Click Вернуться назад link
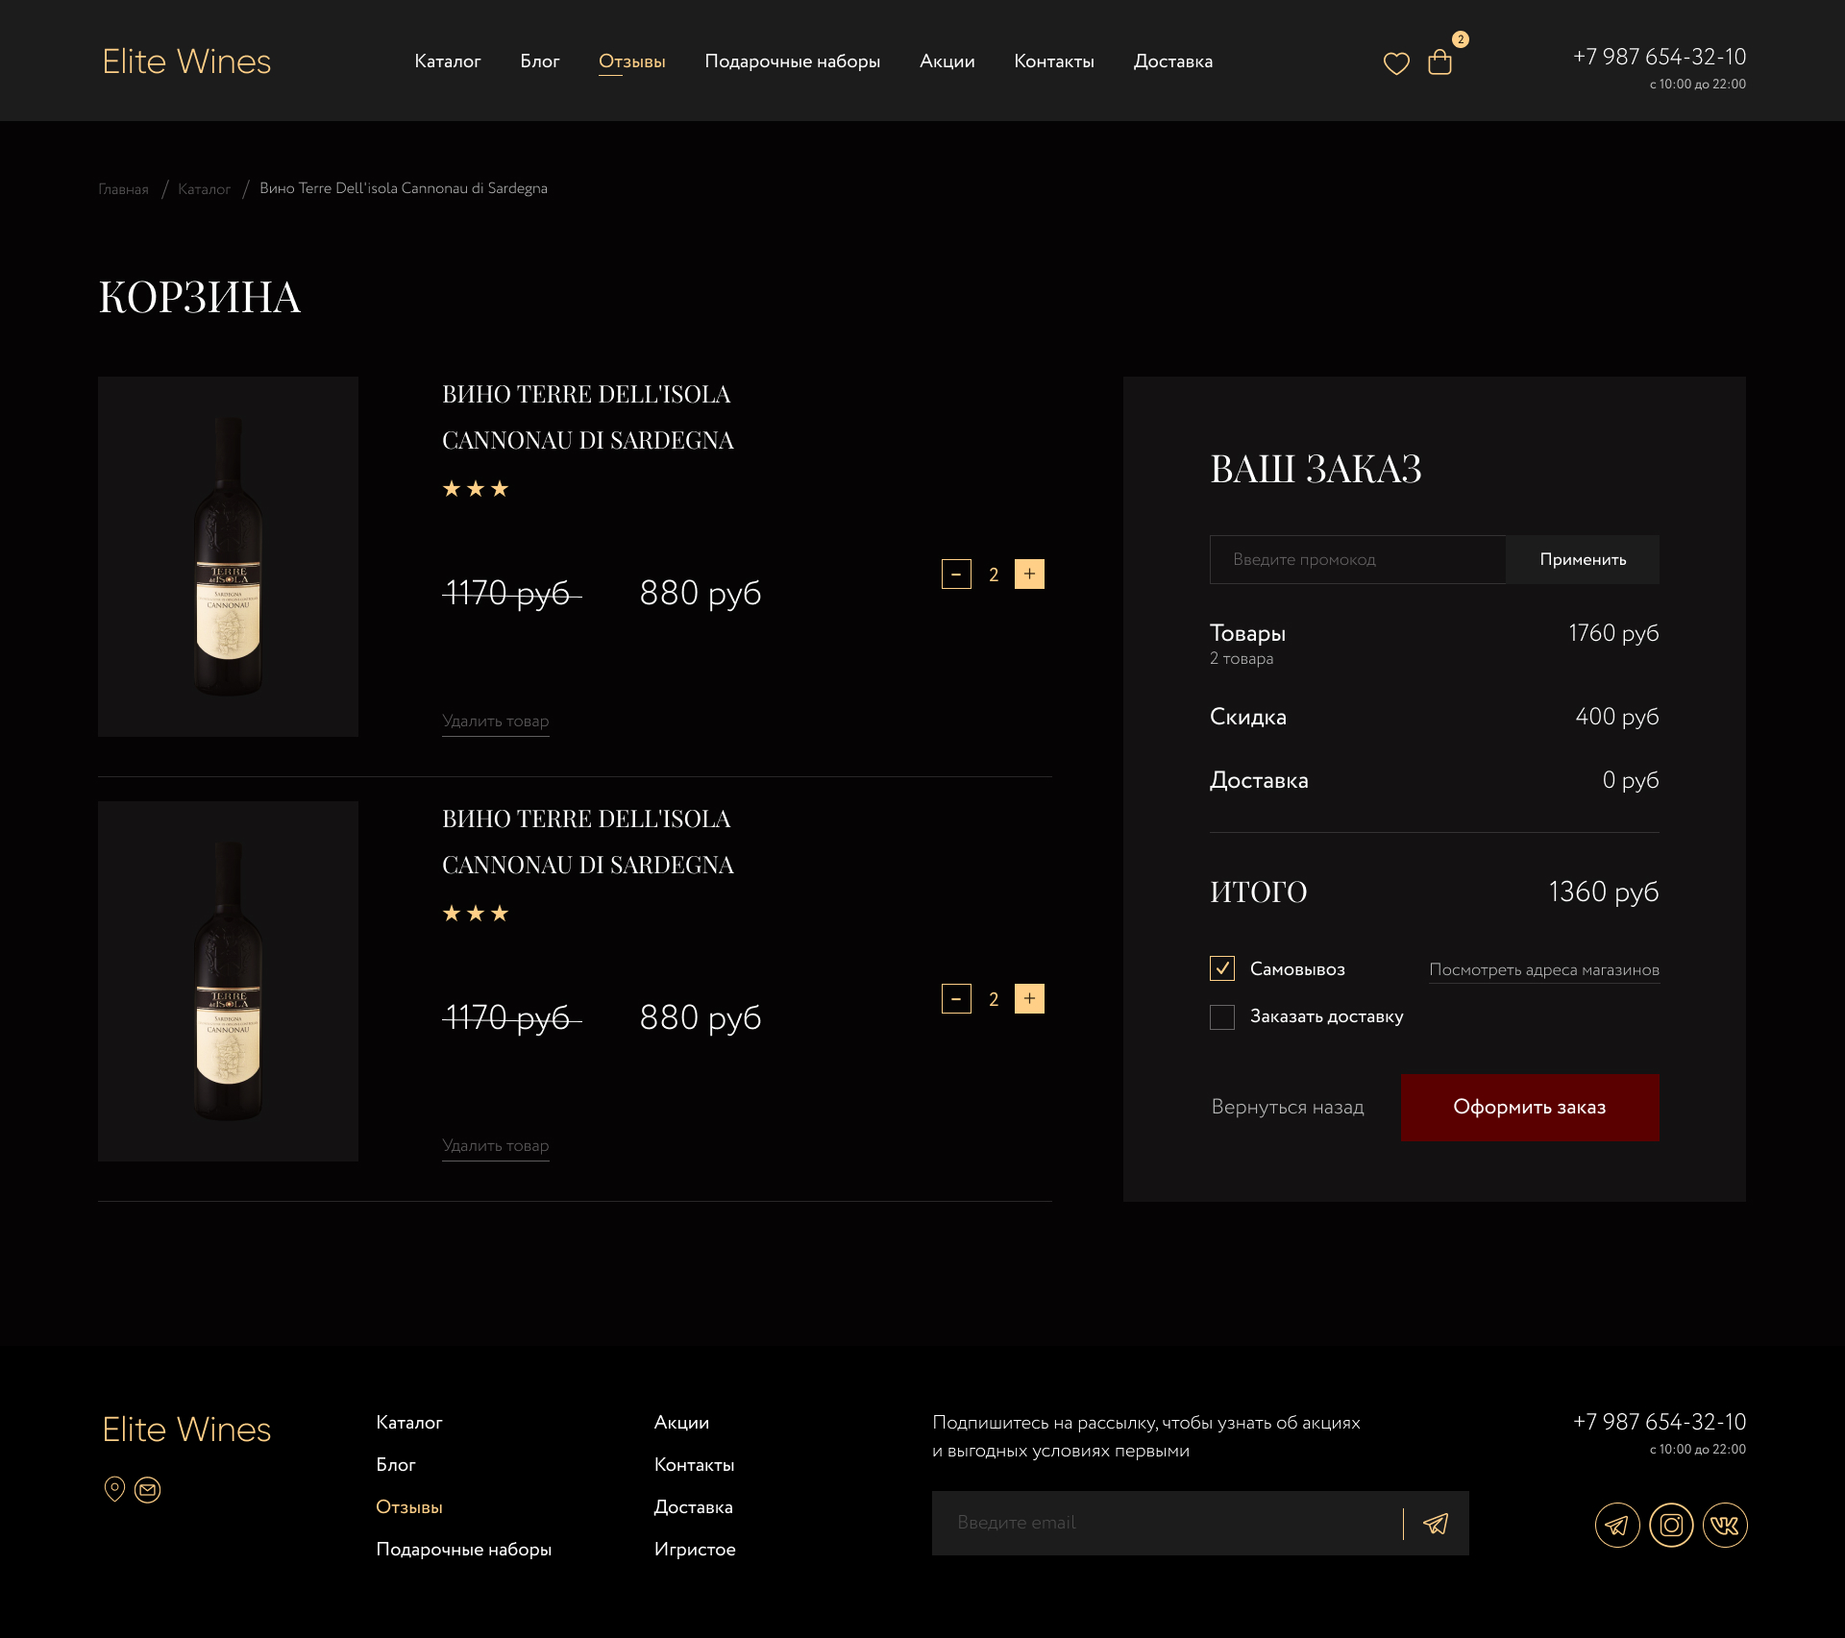1845x1638 pixels. (x=1288, y=1107)
